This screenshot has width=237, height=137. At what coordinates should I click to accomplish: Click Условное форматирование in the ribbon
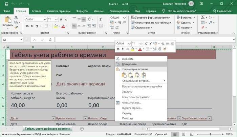coord(152,18)
